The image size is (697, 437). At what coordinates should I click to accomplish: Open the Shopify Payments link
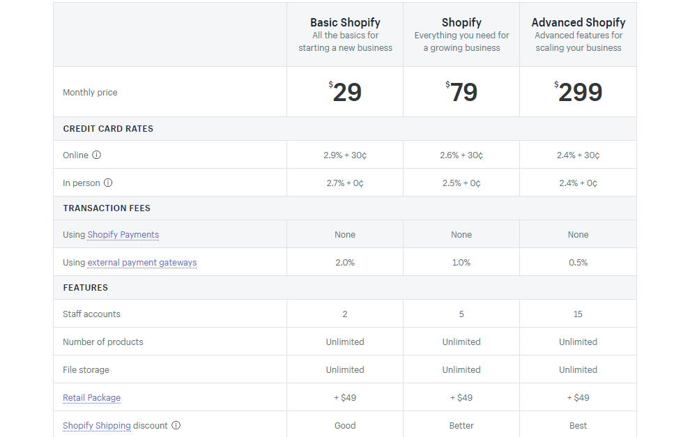point(123,234)
